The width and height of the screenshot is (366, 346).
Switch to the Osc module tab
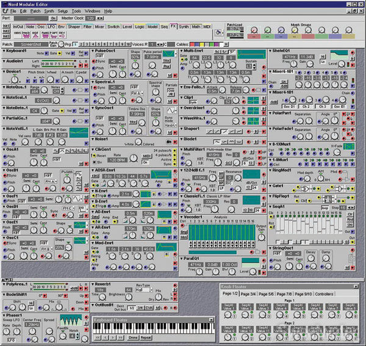pyautogui.click(x=41, y=27)
